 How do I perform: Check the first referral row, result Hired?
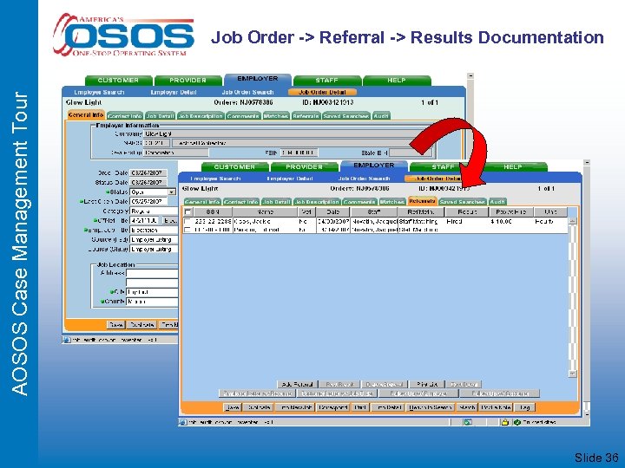187,221
